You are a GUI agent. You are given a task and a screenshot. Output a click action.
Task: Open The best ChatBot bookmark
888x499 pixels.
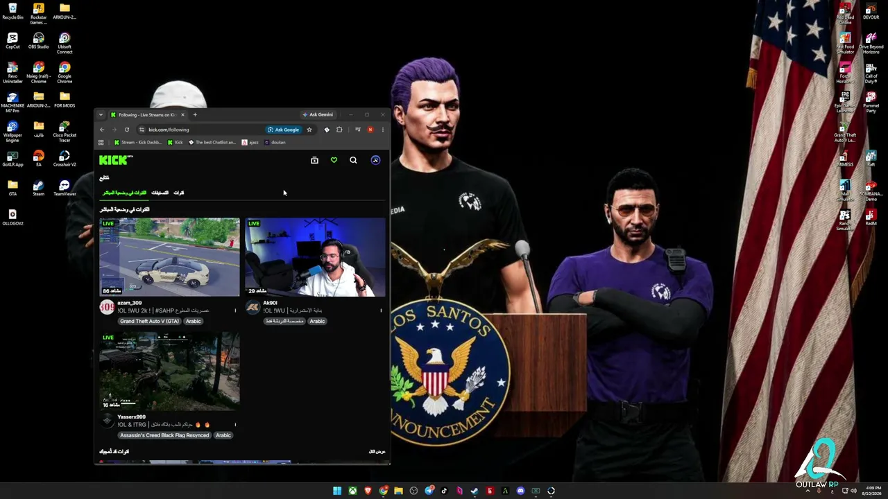[212, 143]
